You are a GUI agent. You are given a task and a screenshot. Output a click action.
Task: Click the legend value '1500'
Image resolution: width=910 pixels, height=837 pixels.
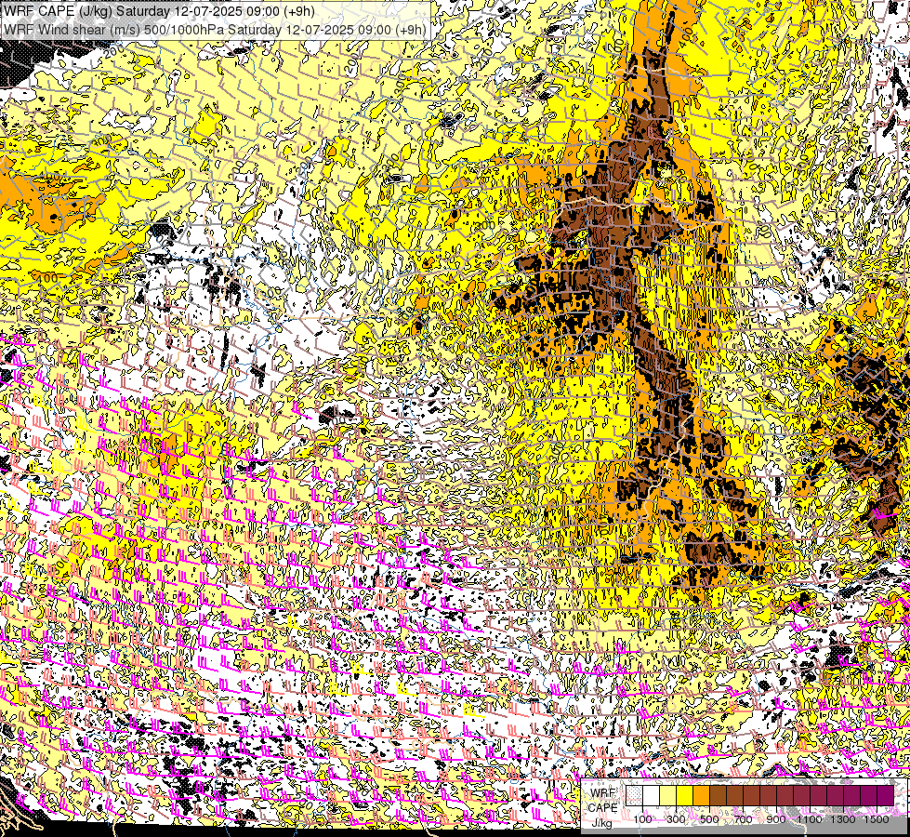tap(877, 819)
